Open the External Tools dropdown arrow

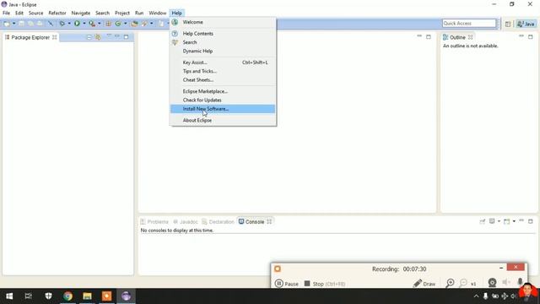click(x=100, y=24)
